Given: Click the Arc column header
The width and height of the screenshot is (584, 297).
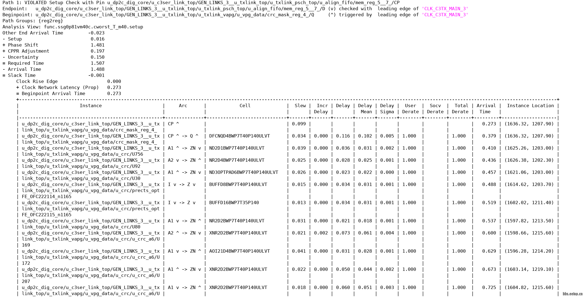Looking at the screenshot, I should tap(183, 106).
